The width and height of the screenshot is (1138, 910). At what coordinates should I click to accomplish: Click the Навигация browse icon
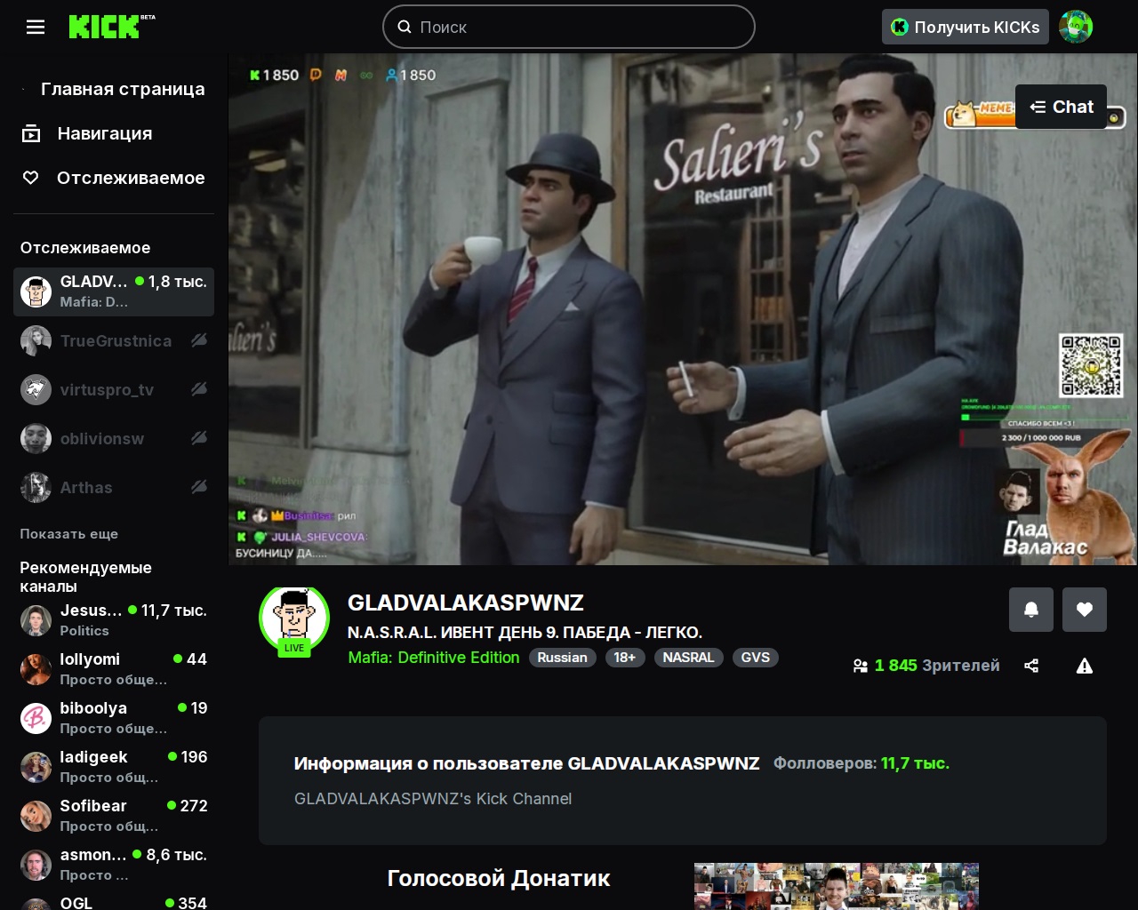pos(31,134)
